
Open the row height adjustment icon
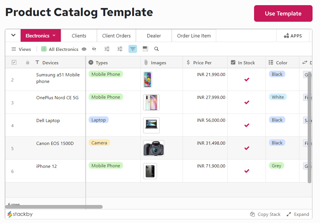pos(145,49)
